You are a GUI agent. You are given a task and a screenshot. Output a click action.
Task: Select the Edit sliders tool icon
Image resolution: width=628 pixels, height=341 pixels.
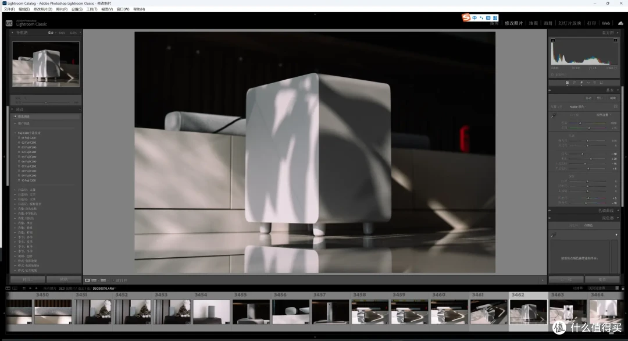[567, 83]
